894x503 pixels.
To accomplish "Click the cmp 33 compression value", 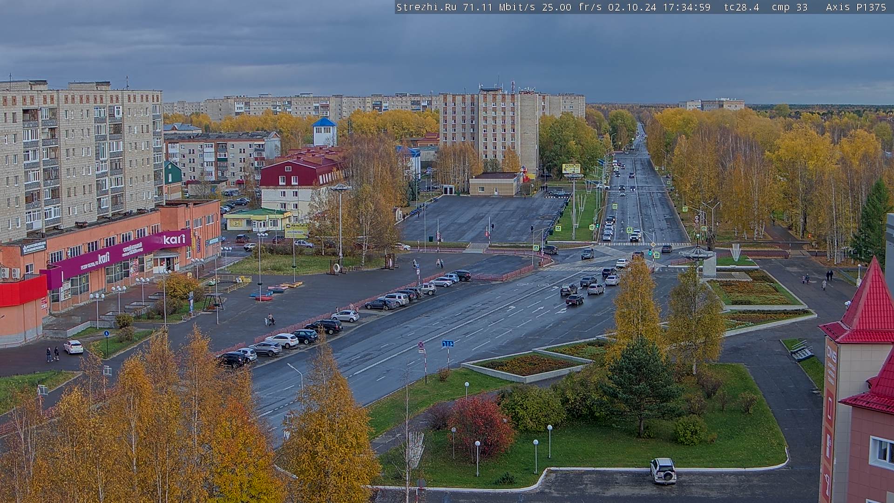I will click(789, 7).
